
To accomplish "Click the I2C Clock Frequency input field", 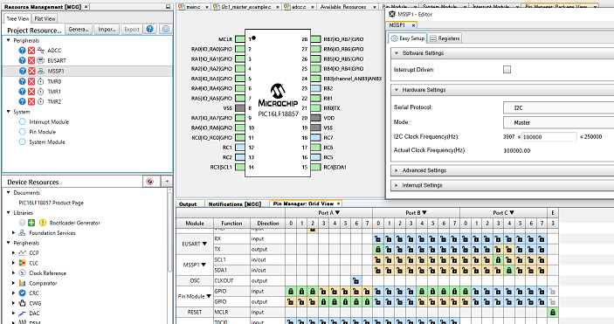I will point(549,137).
